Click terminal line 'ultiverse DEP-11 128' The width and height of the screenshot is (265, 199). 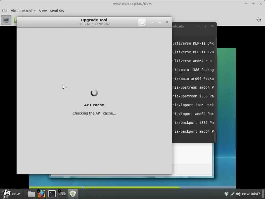coord(193,52)
